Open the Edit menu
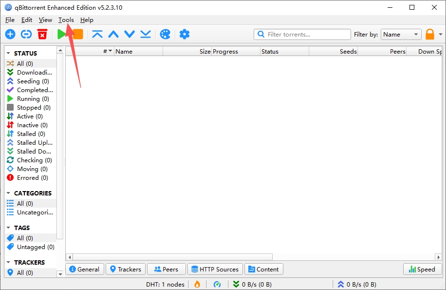446x290 pixels. pos(27,20)
